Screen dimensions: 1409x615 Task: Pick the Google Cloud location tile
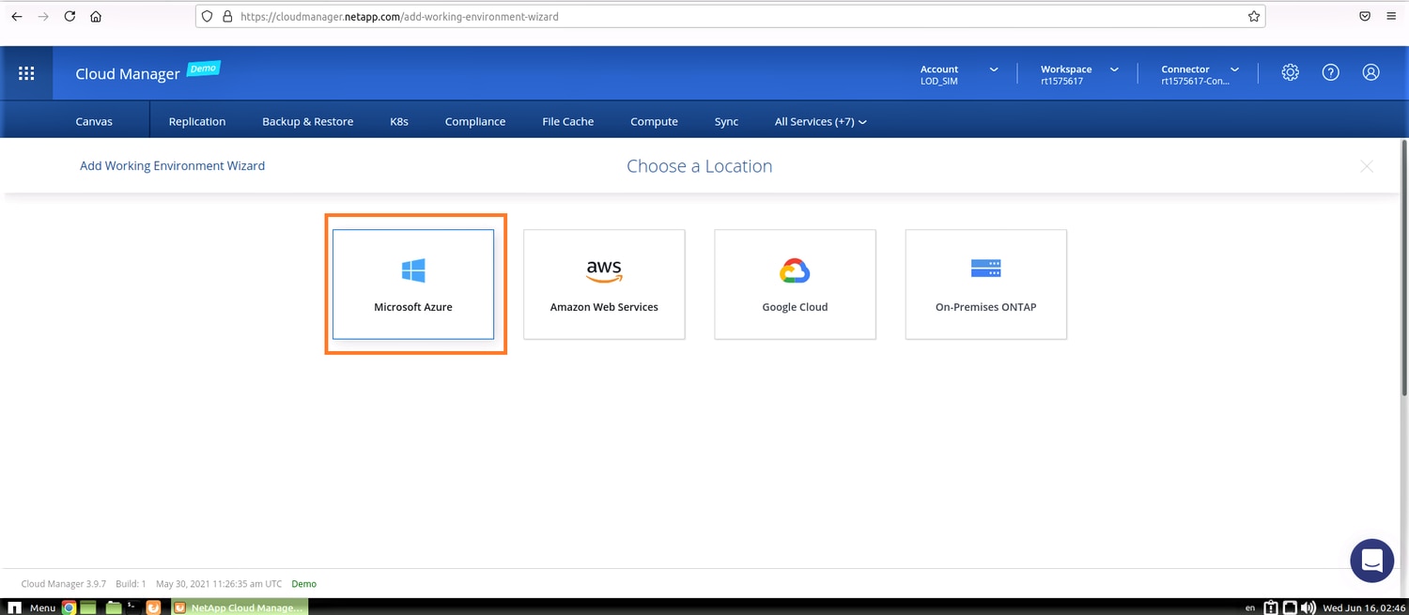click(x=795, y=284)
